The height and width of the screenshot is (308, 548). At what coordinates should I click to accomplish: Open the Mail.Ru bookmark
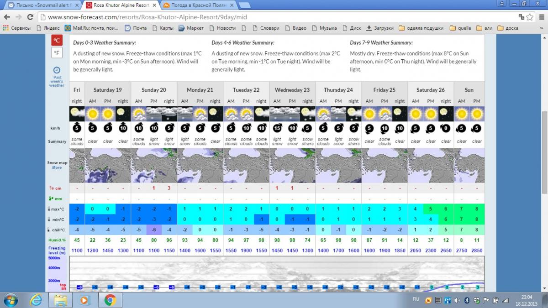[92, 28]
